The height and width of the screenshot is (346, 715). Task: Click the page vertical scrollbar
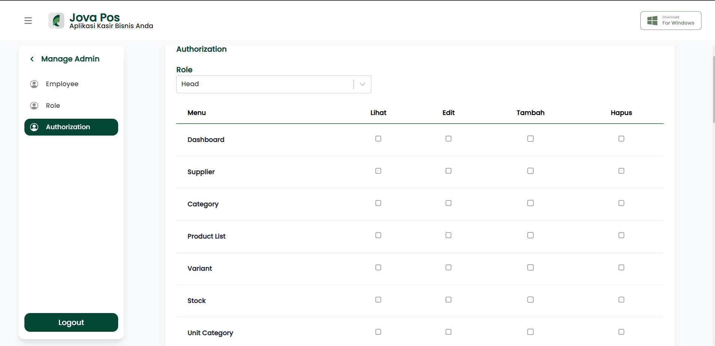713,89
